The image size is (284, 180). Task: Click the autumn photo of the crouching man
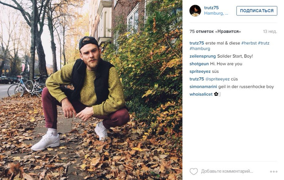[x=91, y=90]
